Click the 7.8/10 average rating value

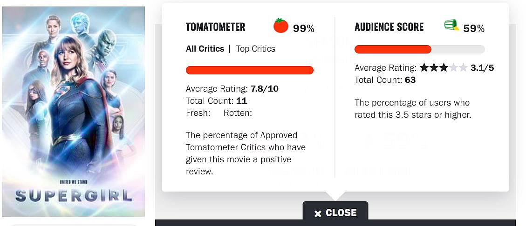[x=264, y=89]
